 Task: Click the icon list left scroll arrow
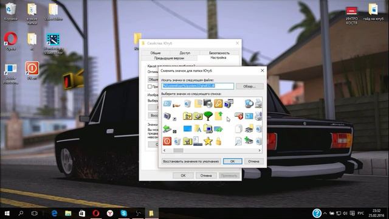click(x=164, y=150)
